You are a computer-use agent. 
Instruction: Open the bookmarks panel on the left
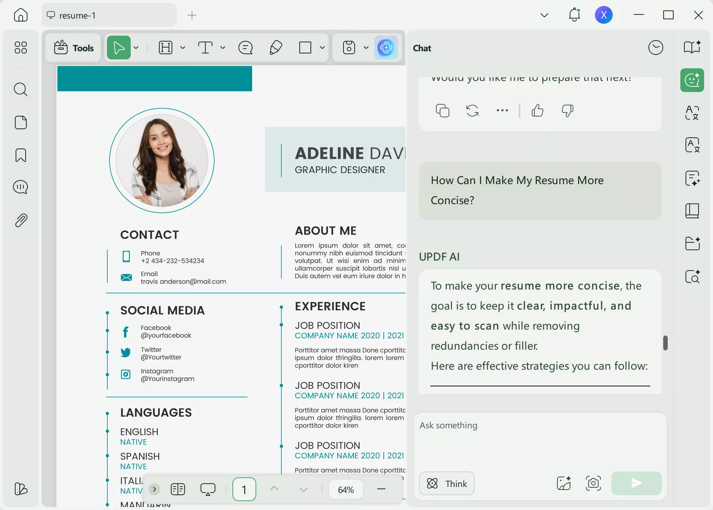click(20, 155)
